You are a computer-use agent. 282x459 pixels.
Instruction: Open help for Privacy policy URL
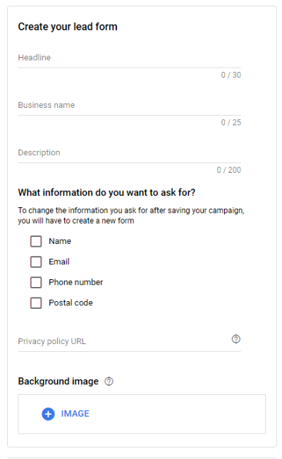coord(235,339)
